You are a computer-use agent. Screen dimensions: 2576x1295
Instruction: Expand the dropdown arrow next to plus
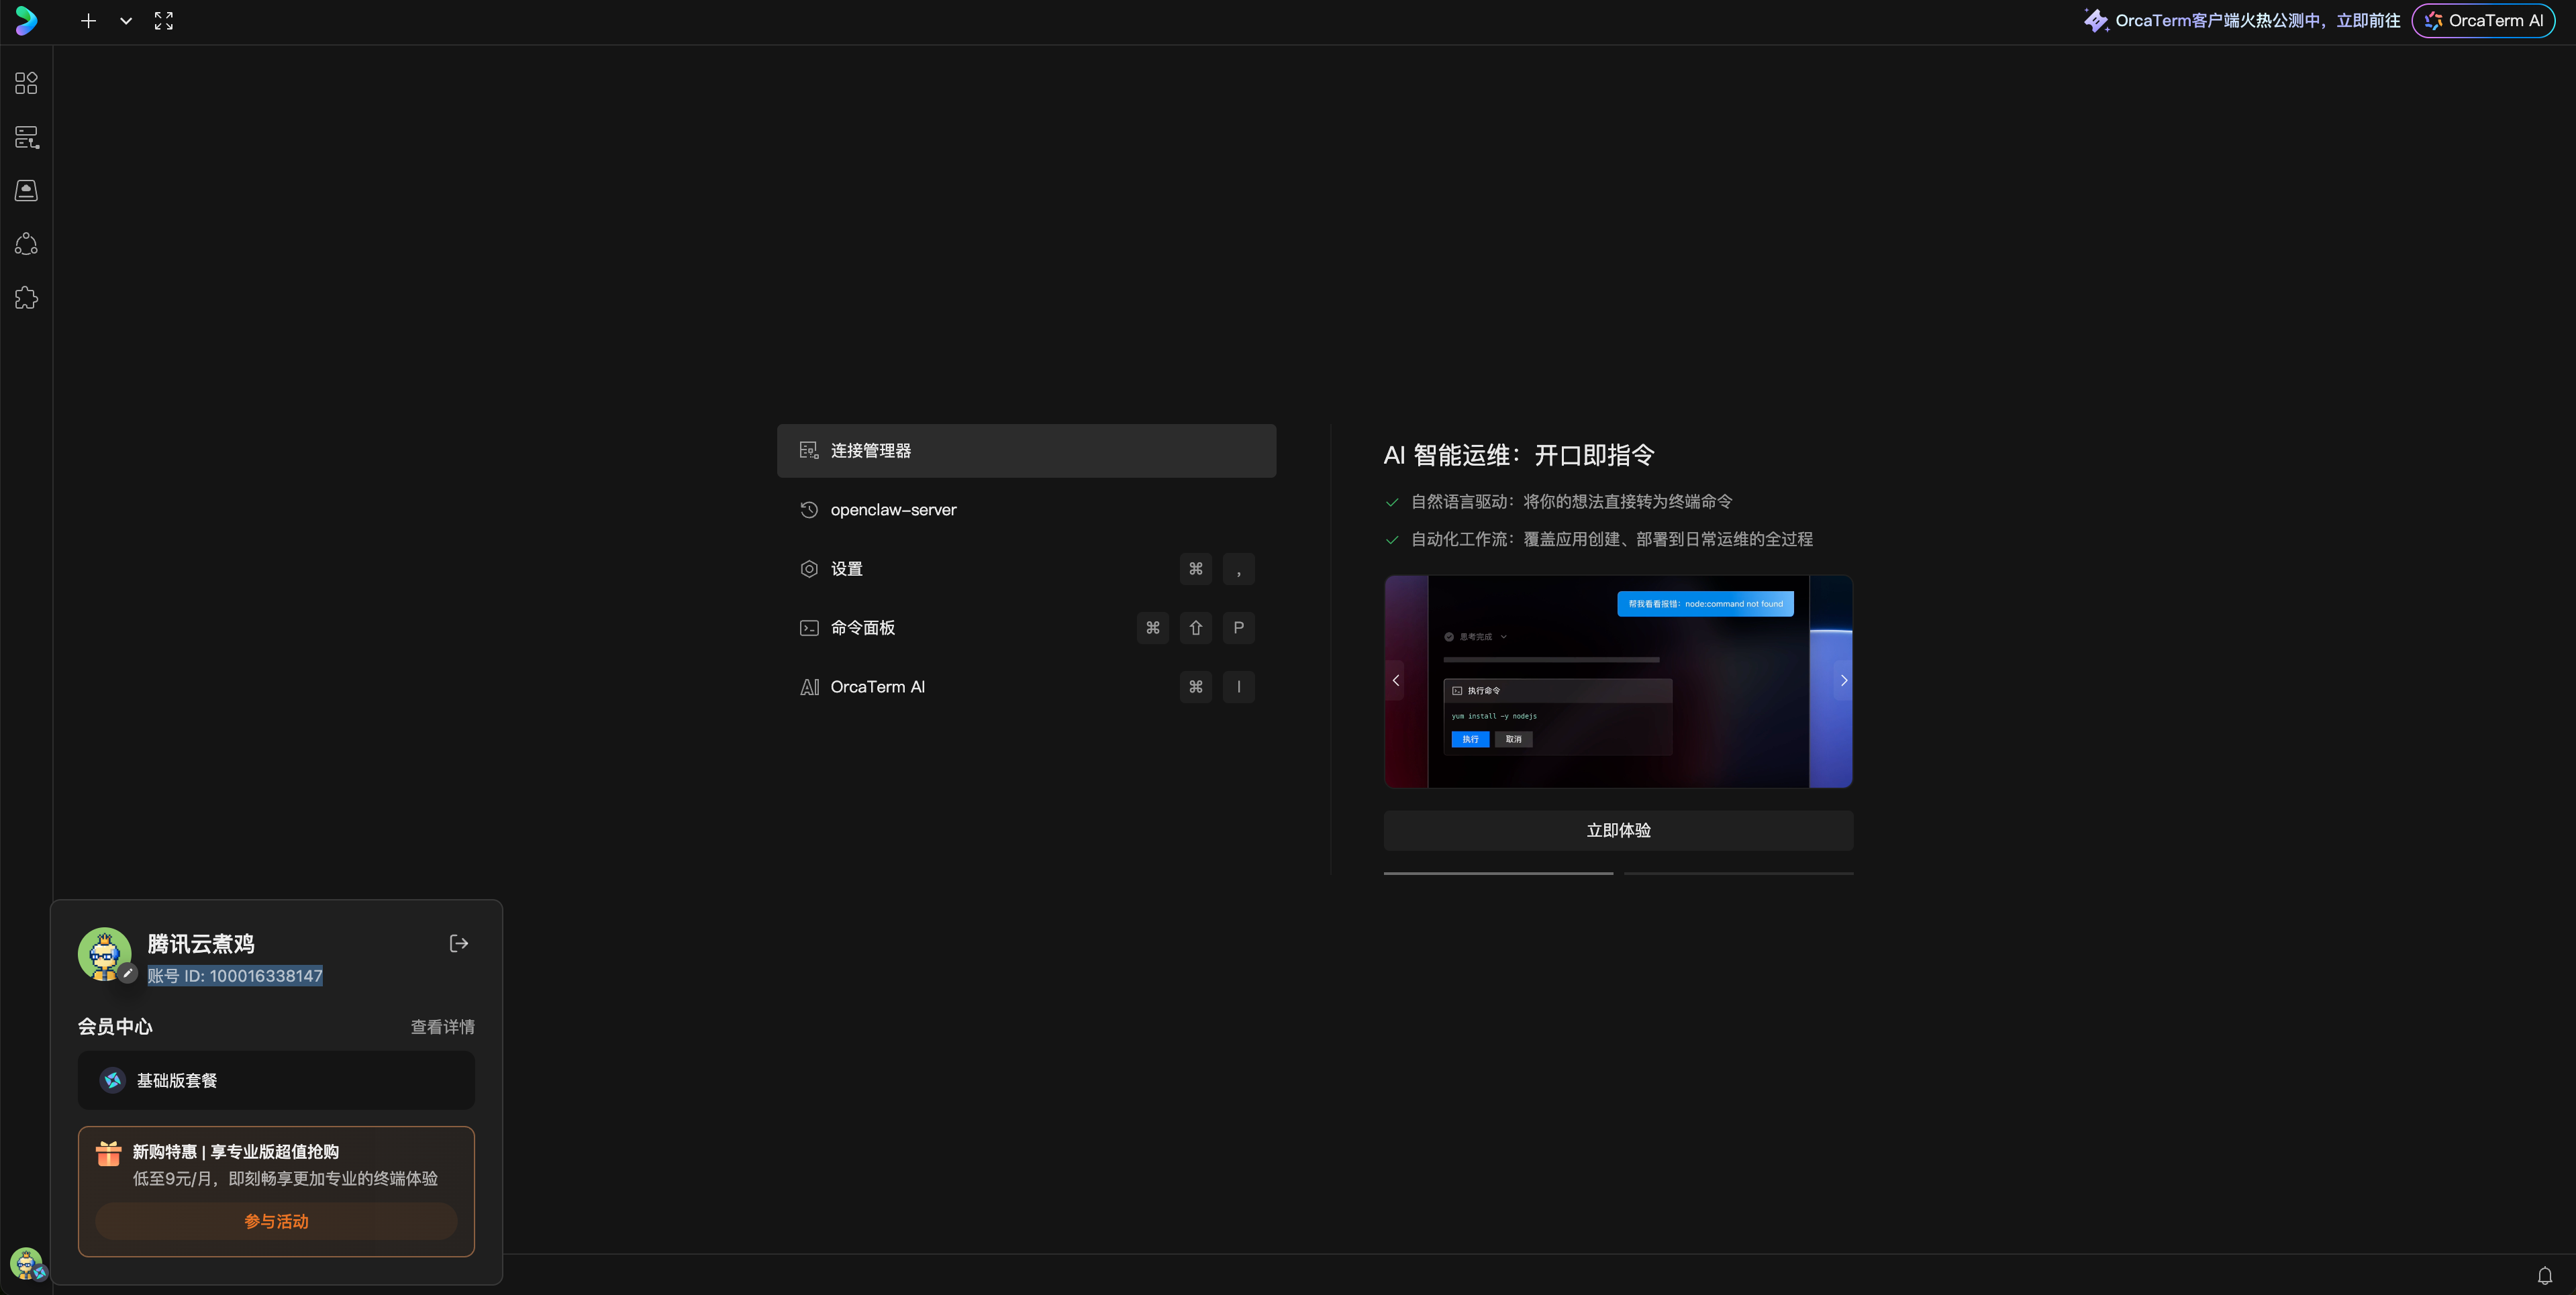[126, 21]
